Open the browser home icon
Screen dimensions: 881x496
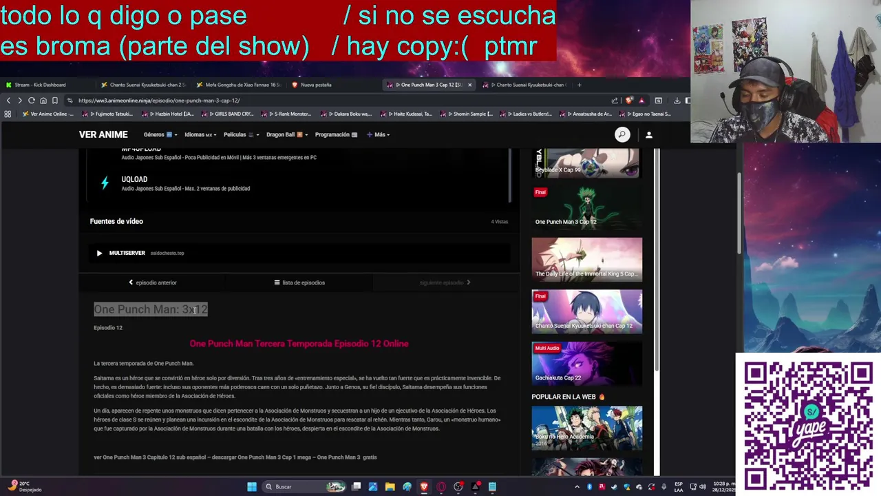coord(43,101)
